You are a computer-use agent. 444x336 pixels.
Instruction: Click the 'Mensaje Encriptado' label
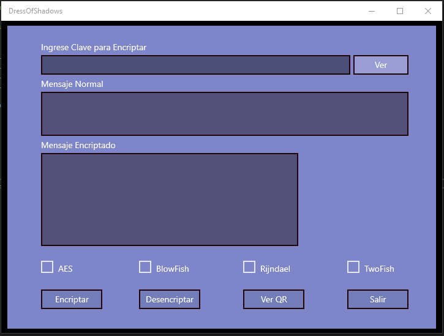tap(78, 145)
